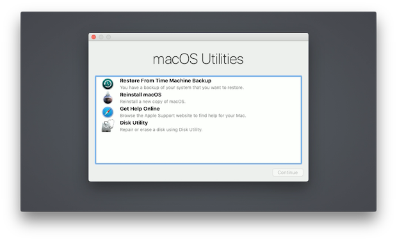
Task: Select Restore From Time Machine Backup
Action: (x=165, y=81)
